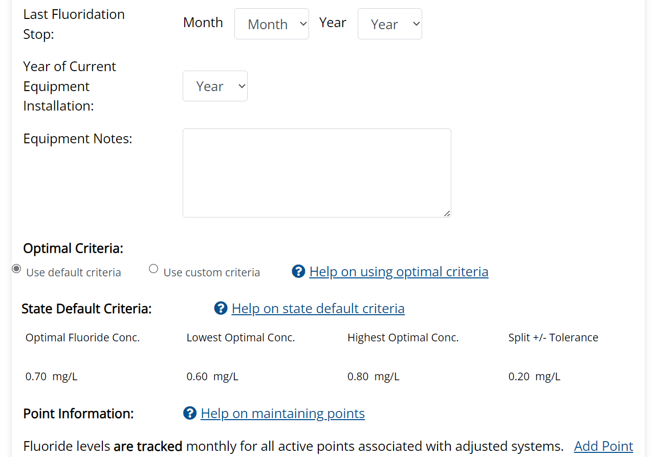Open the Last Fluoridation Stop Month dropdown
The image size is (656, 457).
pos(271,24)
